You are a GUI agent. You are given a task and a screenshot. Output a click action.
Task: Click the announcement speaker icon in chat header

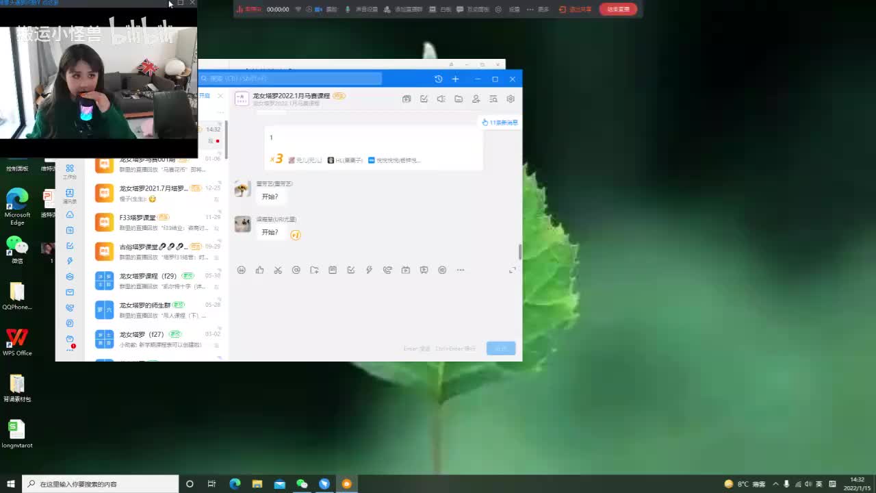441,99
